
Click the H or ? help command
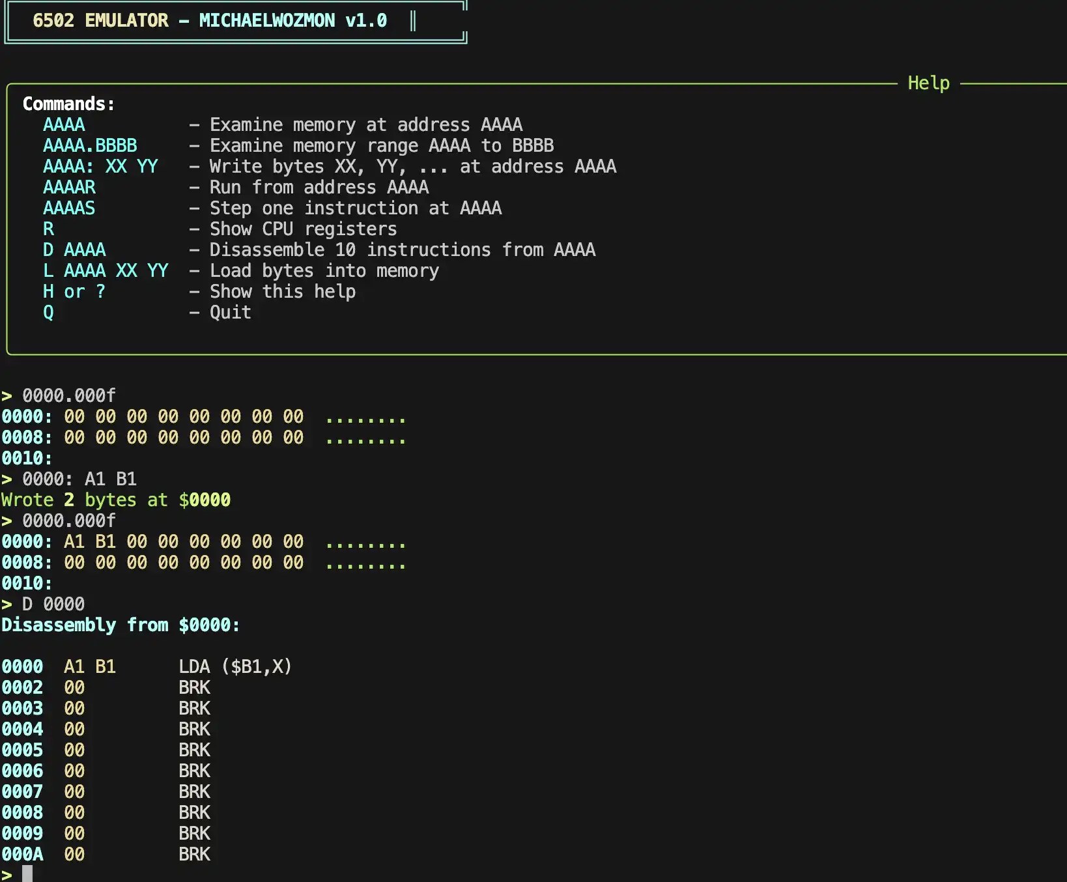tap(74, 292)
